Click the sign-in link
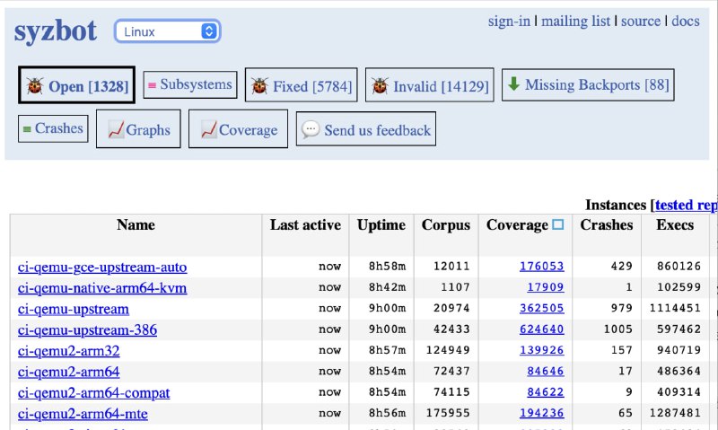The width and height of the screenshot is (718, 430). coord(509,21)
